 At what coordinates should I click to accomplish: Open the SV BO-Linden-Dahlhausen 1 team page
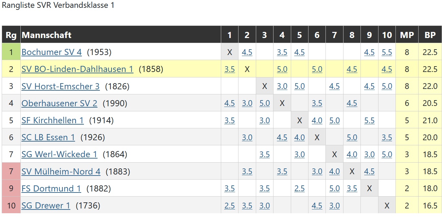pyautogui.click(x=77, y=69)
